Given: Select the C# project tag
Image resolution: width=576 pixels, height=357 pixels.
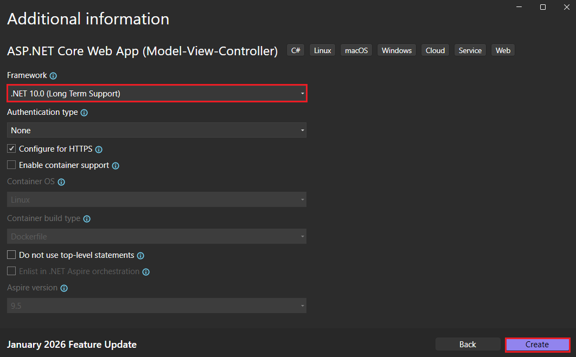Looking at the screenshot, I should 295,50.
